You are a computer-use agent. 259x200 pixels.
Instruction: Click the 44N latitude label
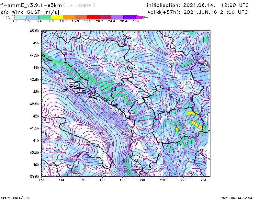point(36,67)
